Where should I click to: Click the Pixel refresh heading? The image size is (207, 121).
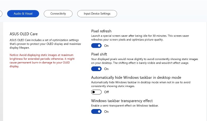click(x=101, y=31)
